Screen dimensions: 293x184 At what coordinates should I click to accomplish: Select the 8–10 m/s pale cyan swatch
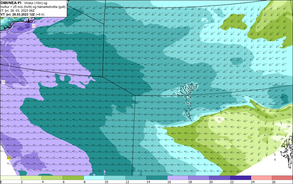(x=94, y=178)
